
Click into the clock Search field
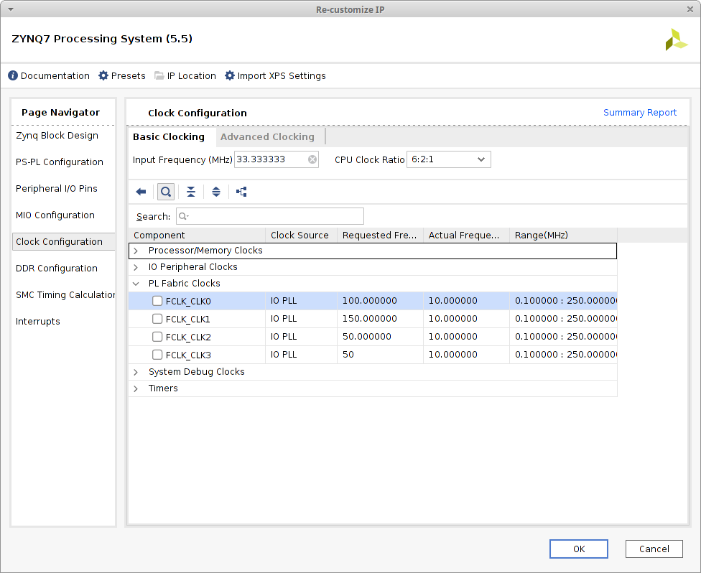tap(273, 216)
